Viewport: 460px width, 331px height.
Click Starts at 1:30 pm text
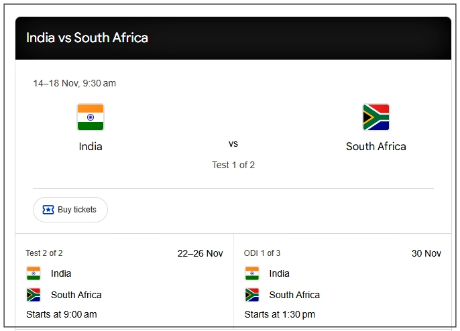coord(280,314)
